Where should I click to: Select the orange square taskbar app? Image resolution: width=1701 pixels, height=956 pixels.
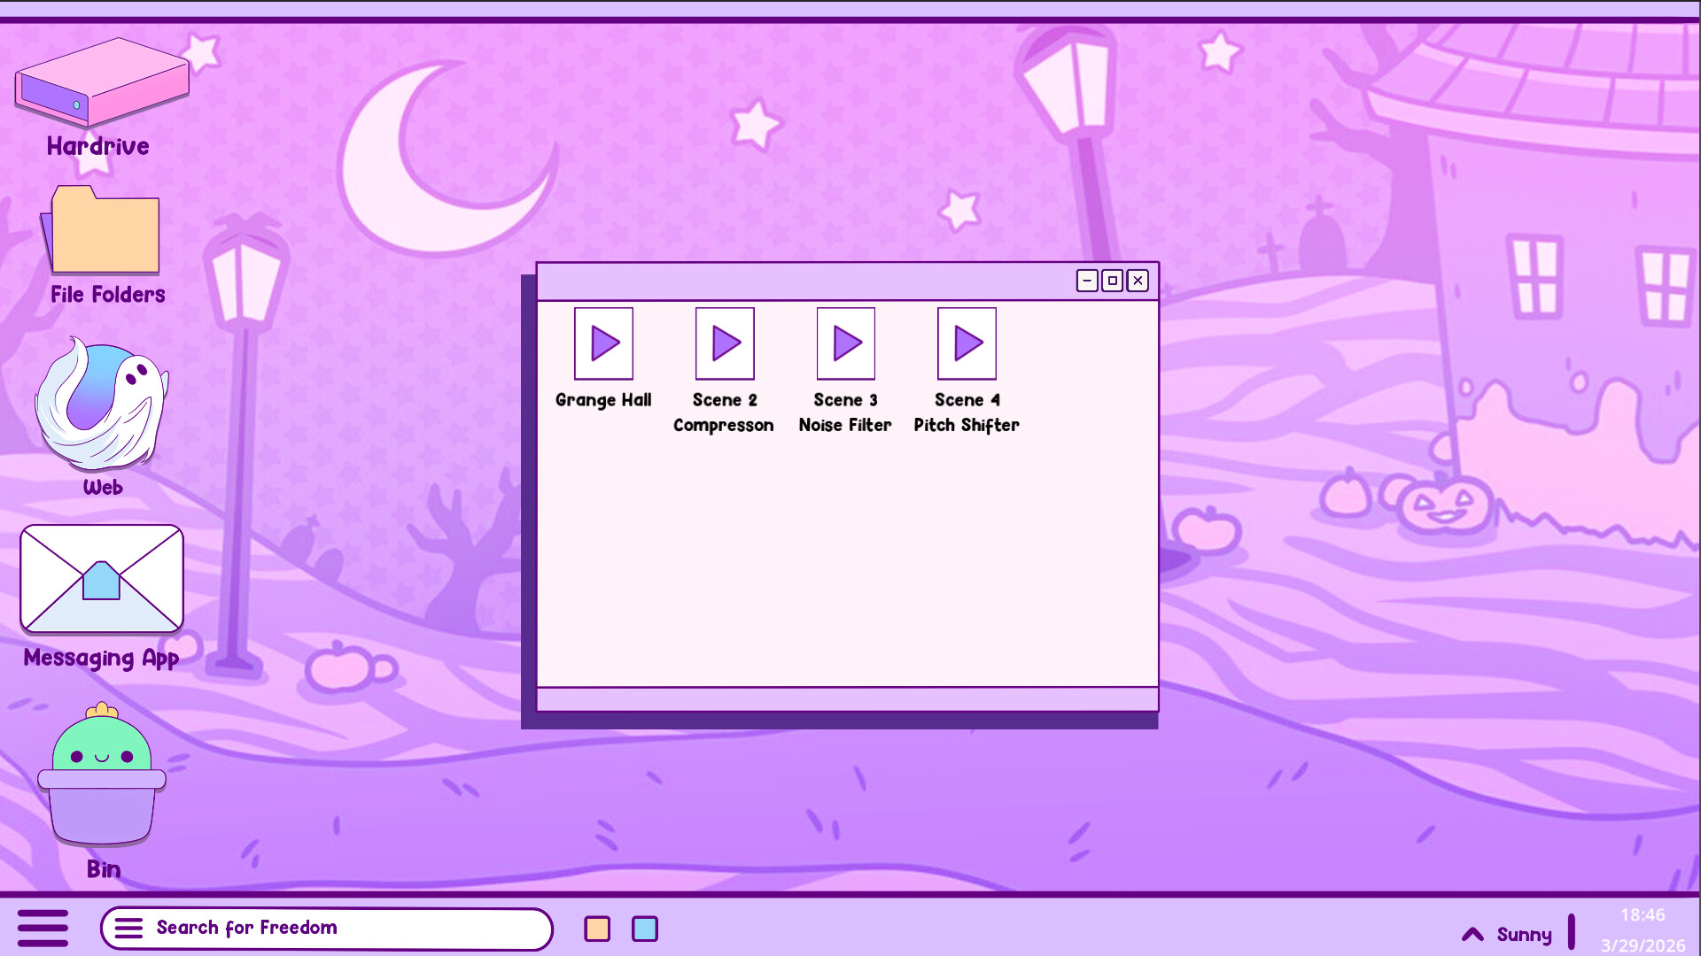pos(597,929)
